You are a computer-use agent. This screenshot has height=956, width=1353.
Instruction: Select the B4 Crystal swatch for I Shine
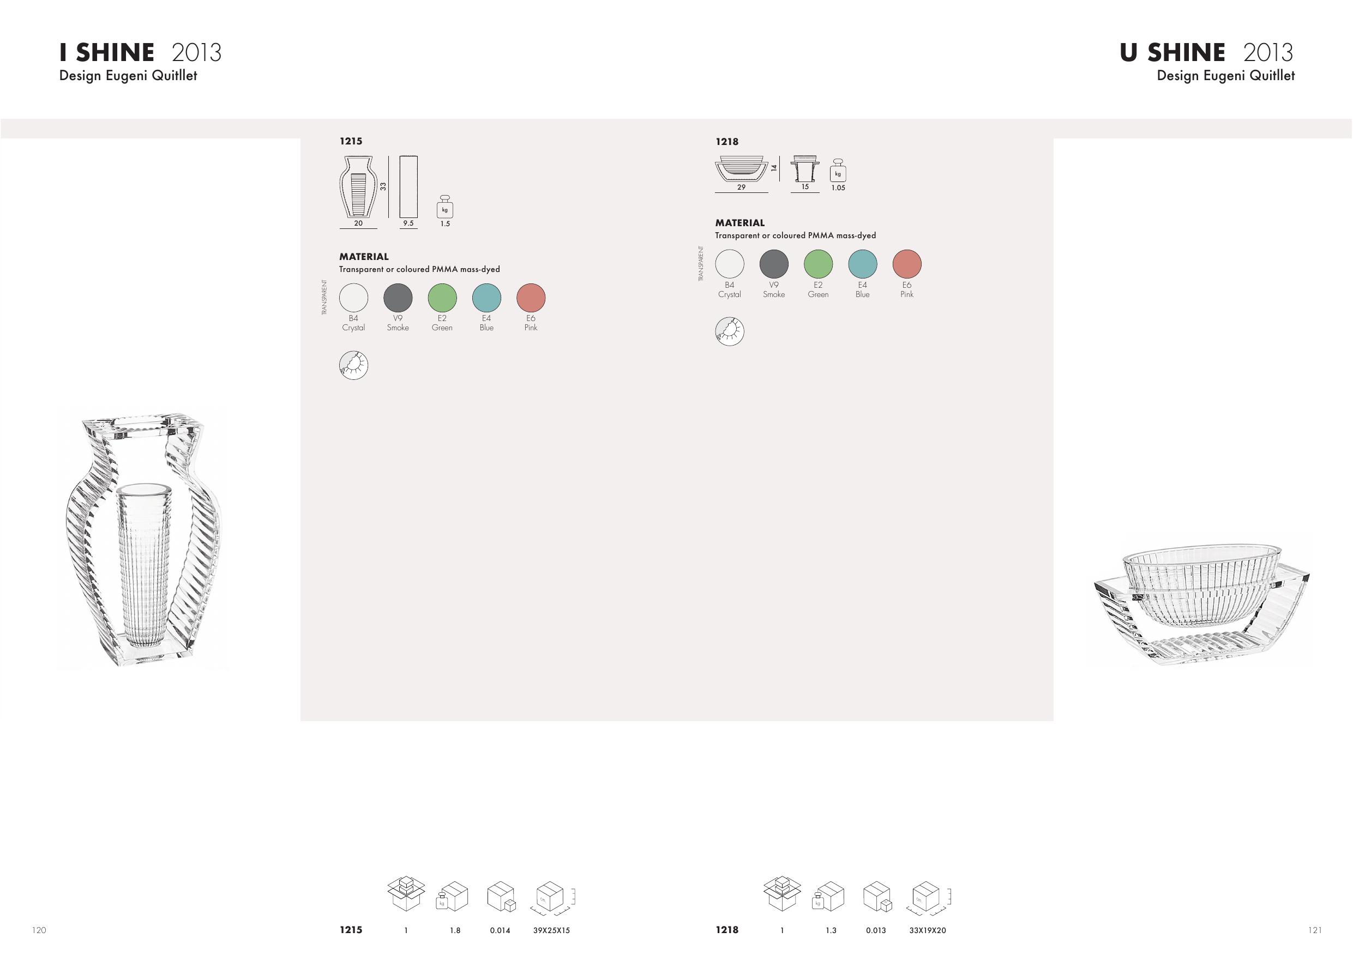pyautogui.click(x=353, y=298)
